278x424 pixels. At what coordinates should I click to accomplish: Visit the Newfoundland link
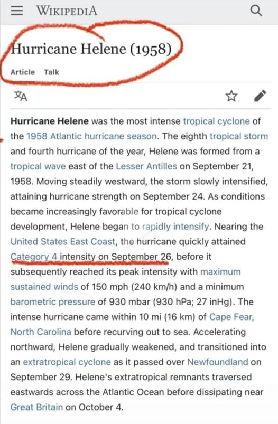[x=218, y=362]
